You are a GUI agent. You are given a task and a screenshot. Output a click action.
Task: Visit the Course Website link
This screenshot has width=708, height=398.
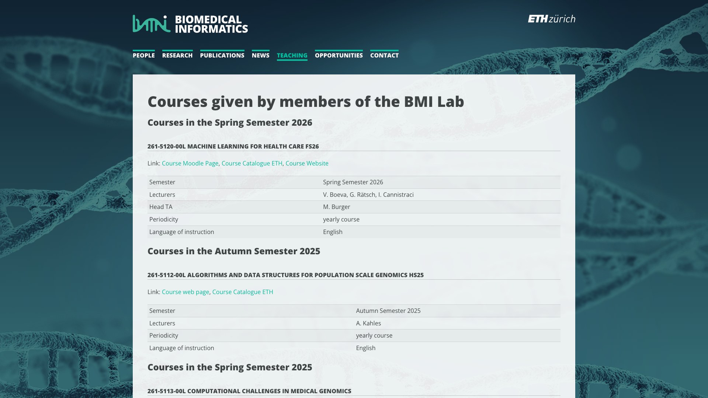307,163
